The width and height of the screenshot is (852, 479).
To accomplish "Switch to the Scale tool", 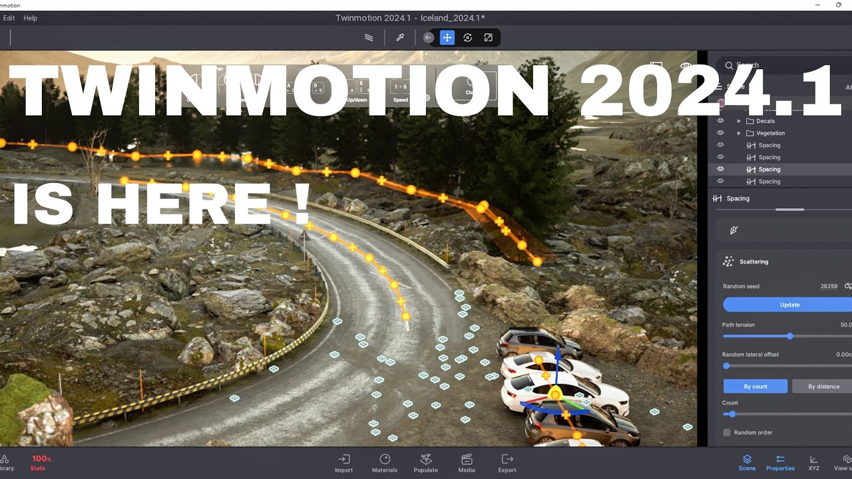I will [x=489, y=38].
